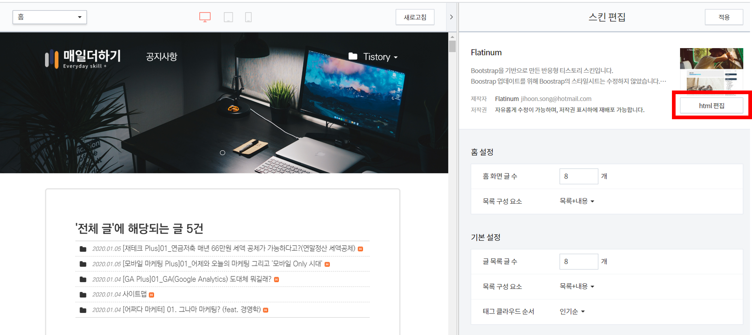Viewport: 752px width, 335px height.
Task: Open 기본 설정 목록 구성 요소 dropdown
Action: pos(577,286)
